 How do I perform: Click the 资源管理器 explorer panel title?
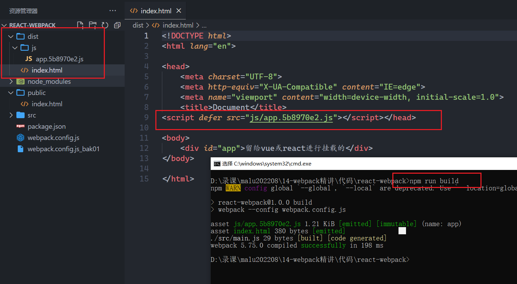click(x=23, y=11)
